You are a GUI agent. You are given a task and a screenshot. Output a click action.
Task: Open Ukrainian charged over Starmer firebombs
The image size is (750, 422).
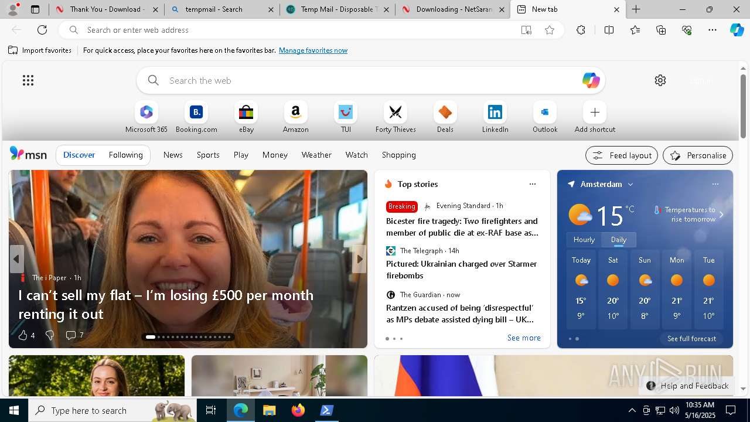(x=462, y=270)
